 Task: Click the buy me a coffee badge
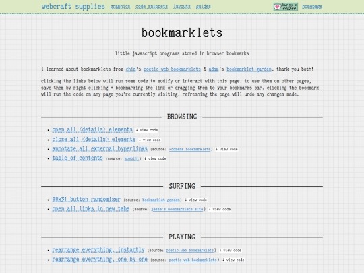tap(286, 7)
